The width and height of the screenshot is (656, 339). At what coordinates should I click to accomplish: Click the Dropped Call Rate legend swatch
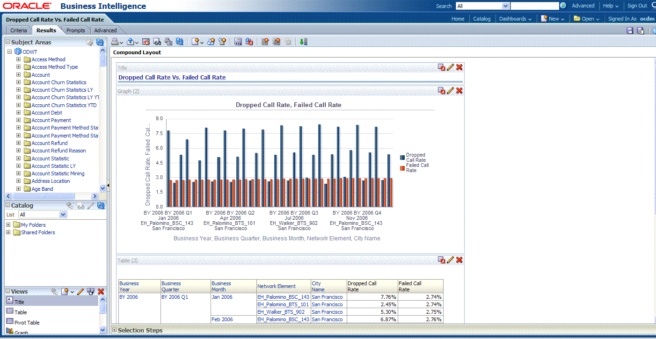[x=402, y=158]
